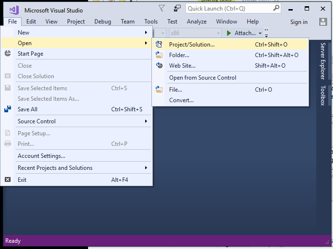The width and height of the screenshot is (333, 249).
Task: Click the green Attach play arrow icon
Action: [x=229, y=33]
